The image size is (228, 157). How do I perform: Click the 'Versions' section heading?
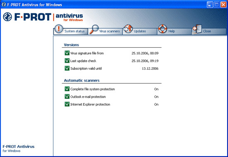(x=71, y=45)
